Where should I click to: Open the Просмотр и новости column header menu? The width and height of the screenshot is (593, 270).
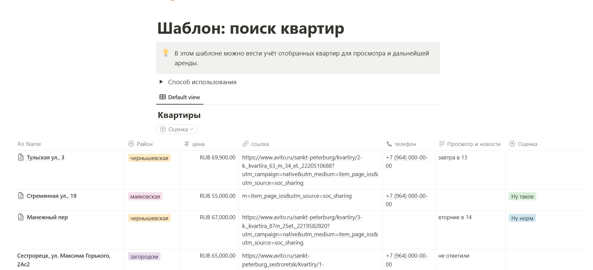[470, 144]
